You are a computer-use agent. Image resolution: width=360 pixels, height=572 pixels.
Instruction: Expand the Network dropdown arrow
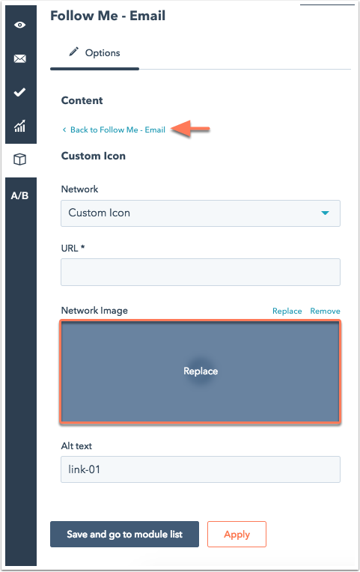pos(325,213)
